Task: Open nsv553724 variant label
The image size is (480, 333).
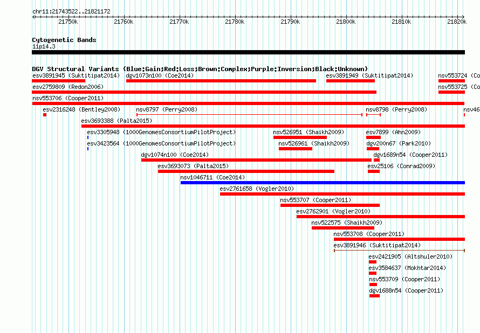Action: pyautogui.click(x=459, y=75)
